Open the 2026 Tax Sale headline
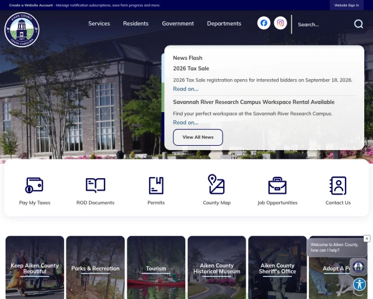This screenshot has width=373, height=299. click(x=191, y=69)
